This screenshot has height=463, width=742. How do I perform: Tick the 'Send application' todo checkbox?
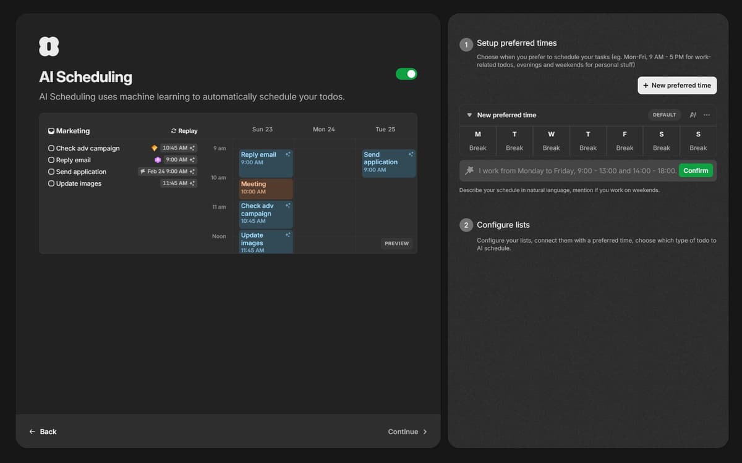click(51, 172)
